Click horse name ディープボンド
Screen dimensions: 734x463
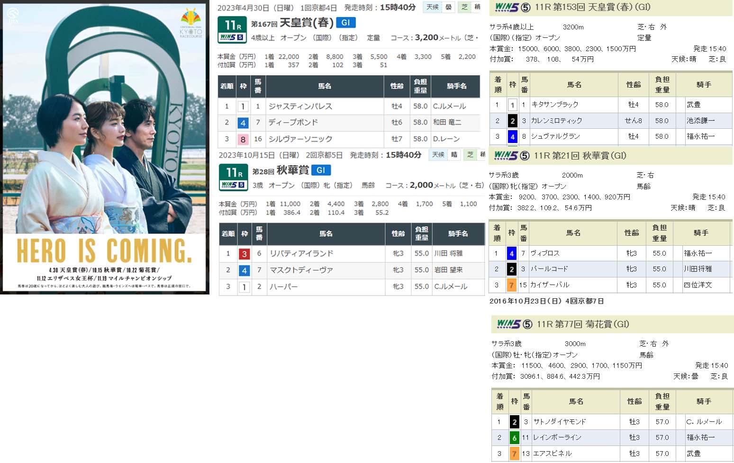pyautogui.click(x=293, y=123)
